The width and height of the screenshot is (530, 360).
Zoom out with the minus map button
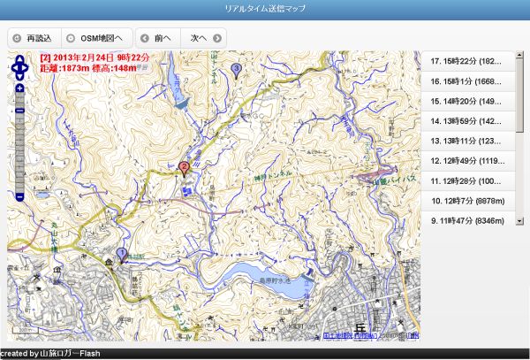click(x=19, y=196)
